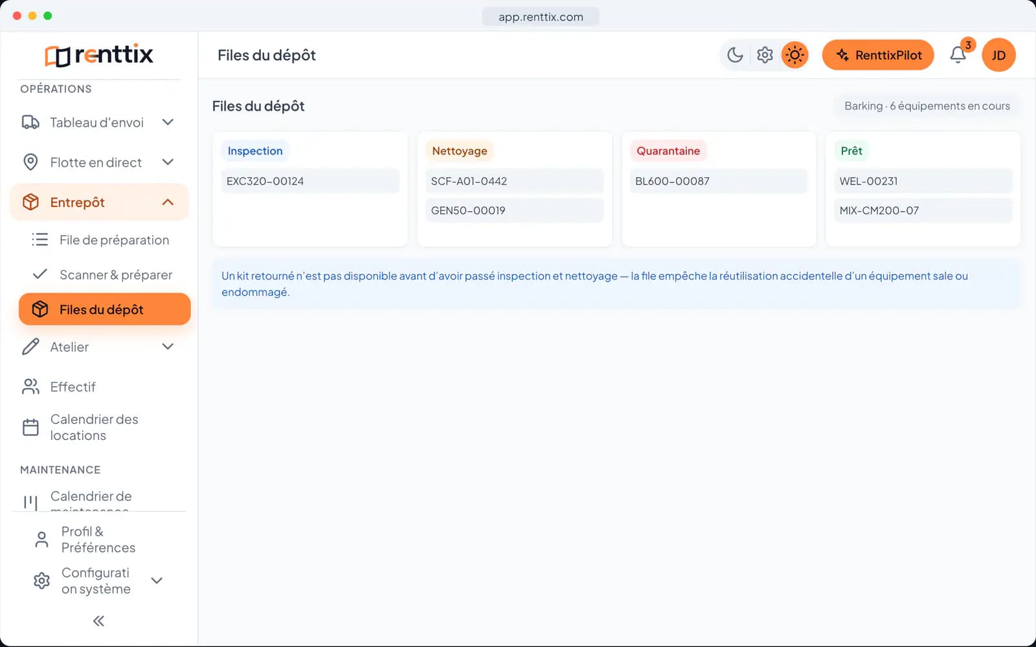Expand Atelier chevron
Image resolution: width=1036 pixels, height=647 pixels.
click(x=168, y=347)
